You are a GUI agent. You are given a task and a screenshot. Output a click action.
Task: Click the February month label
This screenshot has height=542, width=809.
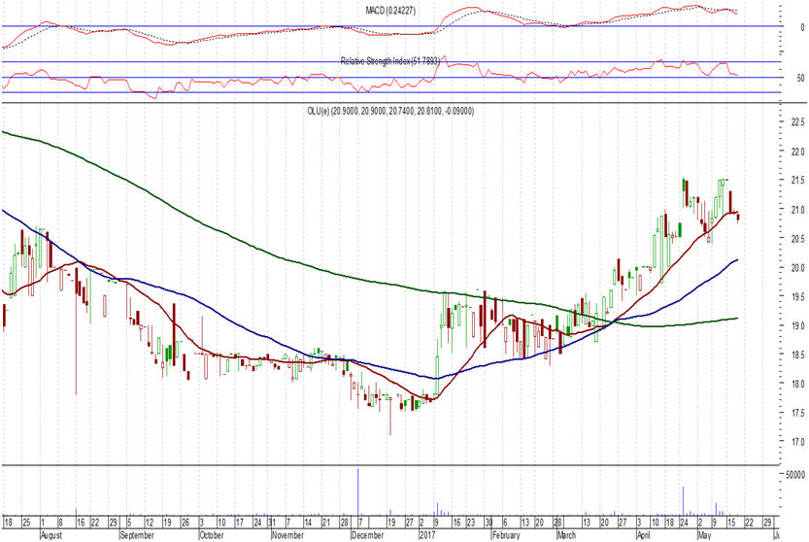pos(508,534)
